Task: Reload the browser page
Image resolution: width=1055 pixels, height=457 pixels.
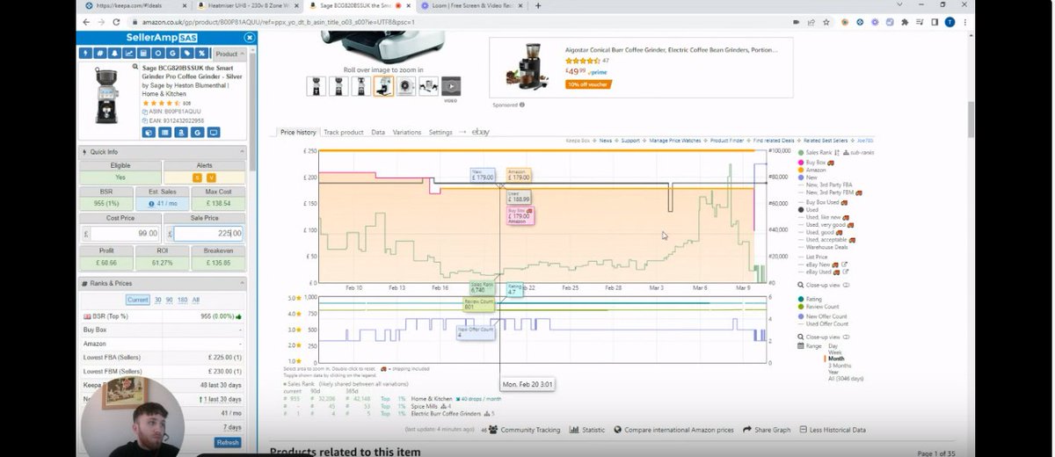Action: pyautogui.click(x=116, y=21)
